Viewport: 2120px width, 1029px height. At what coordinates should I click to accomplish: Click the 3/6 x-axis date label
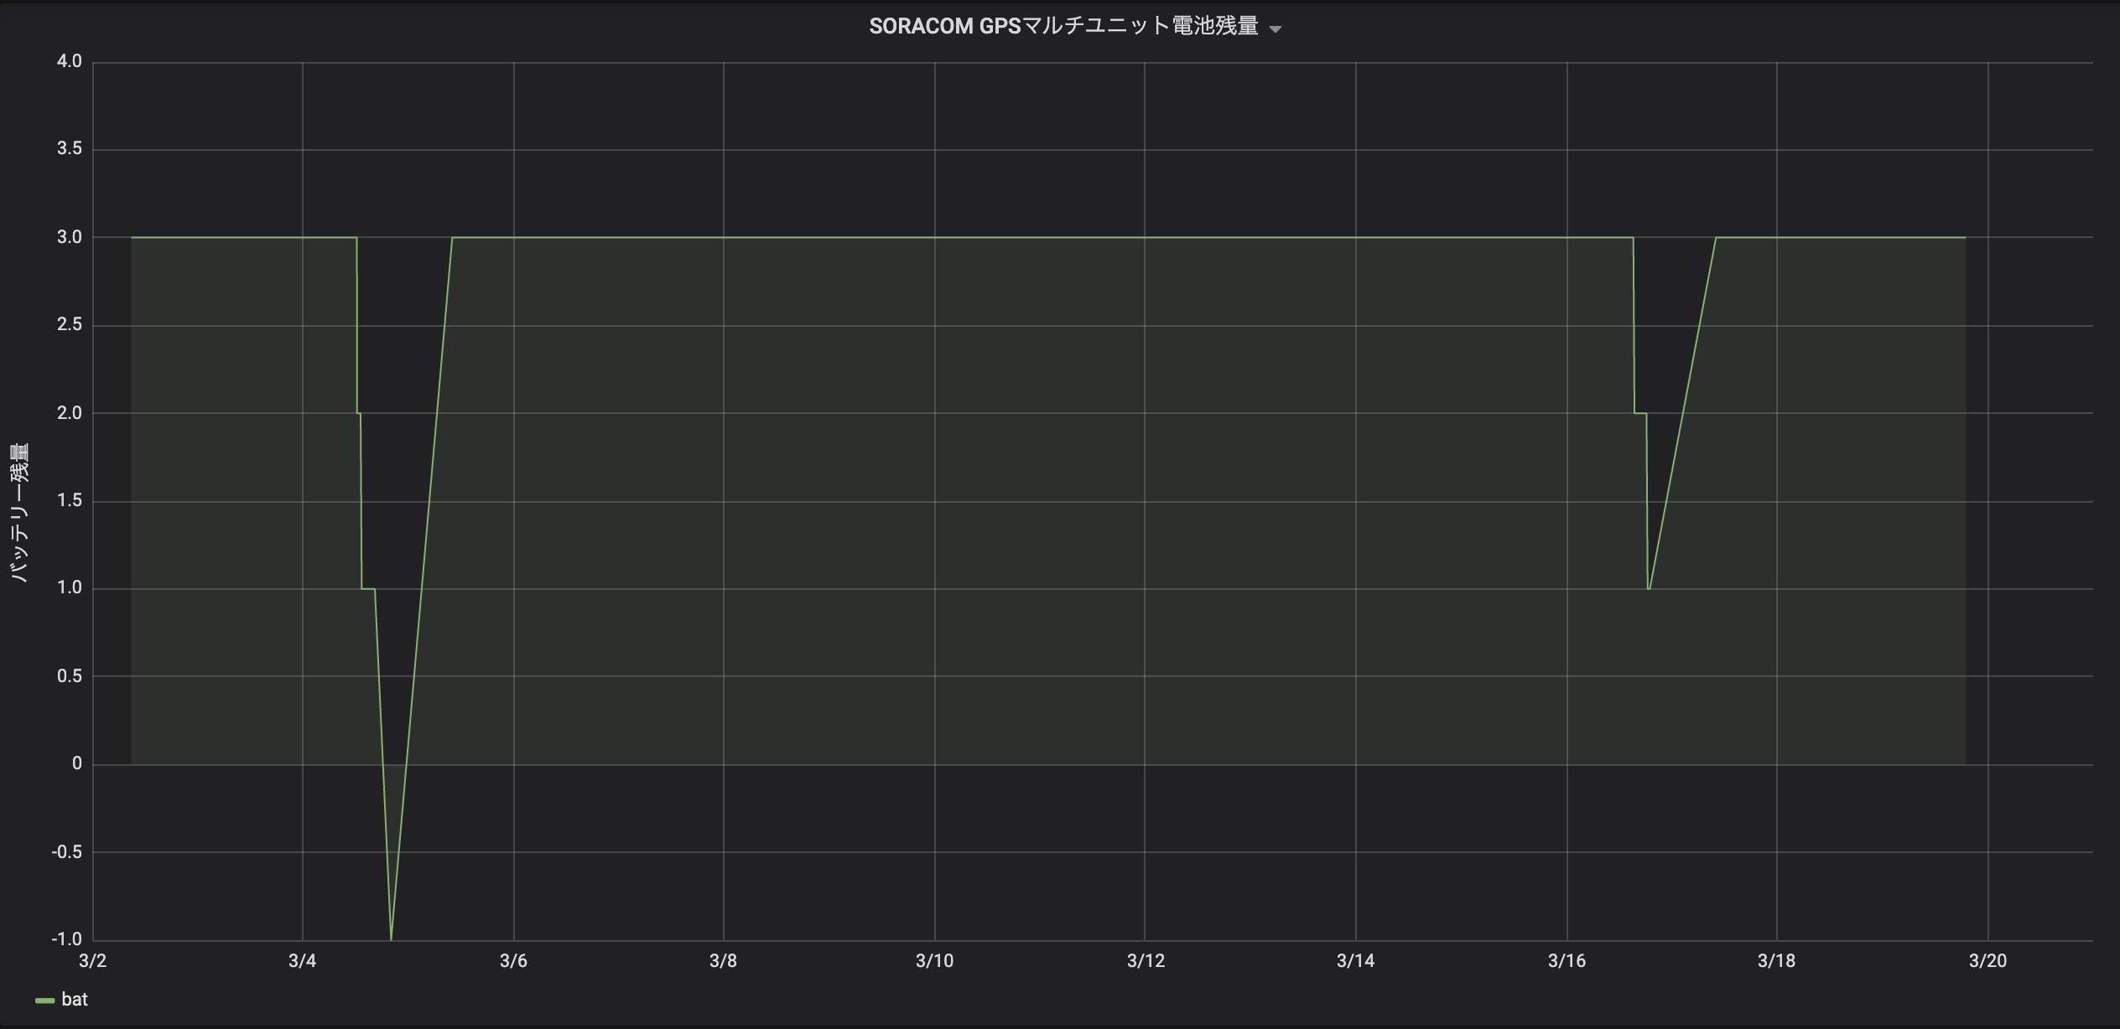pyautogui.click(x=513, y=961)
